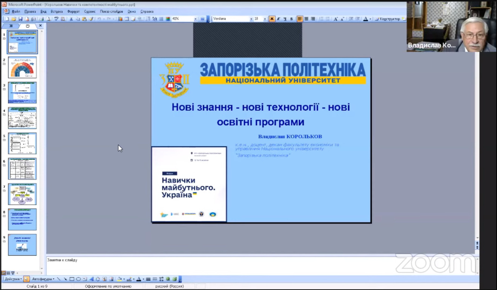
Task: Expand the Автофигуры menu
Action: click(x=43, y=279)
